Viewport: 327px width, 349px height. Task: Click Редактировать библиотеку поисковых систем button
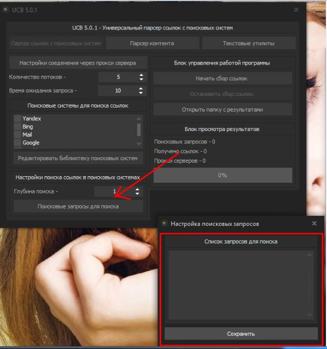[78, 158]
